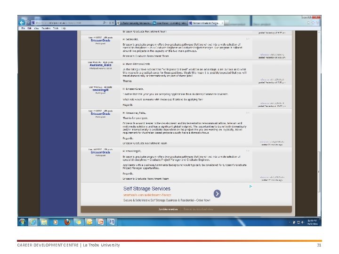Open the ad's orange website URL link

147,195
